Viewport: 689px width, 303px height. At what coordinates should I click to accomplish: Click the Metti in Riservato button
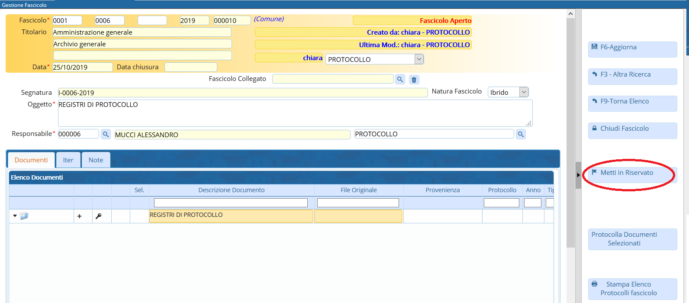632,173
